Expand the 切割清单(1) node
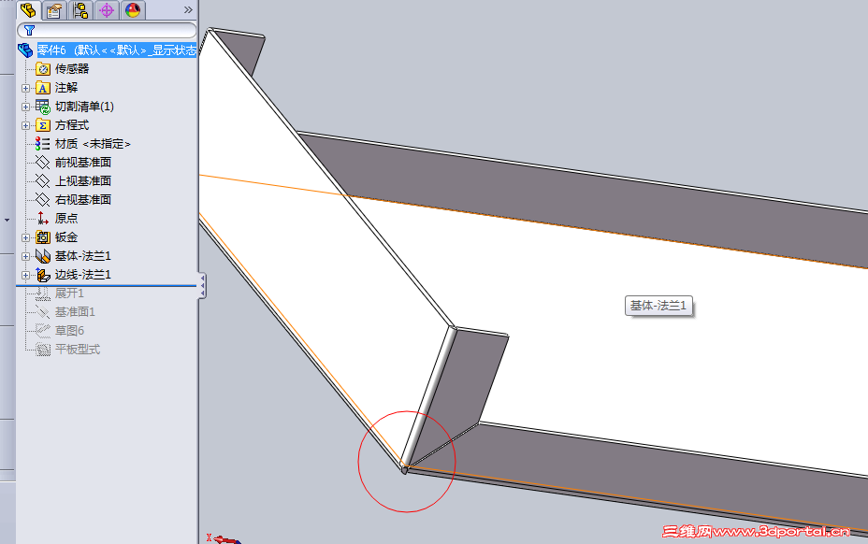The image size is (868, 544). [x=25, y=107]
